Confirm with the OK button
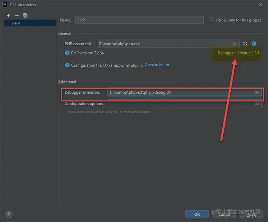The width and height of the screenshot is (268, 222). pyautogui.click(x=197, y=214)
